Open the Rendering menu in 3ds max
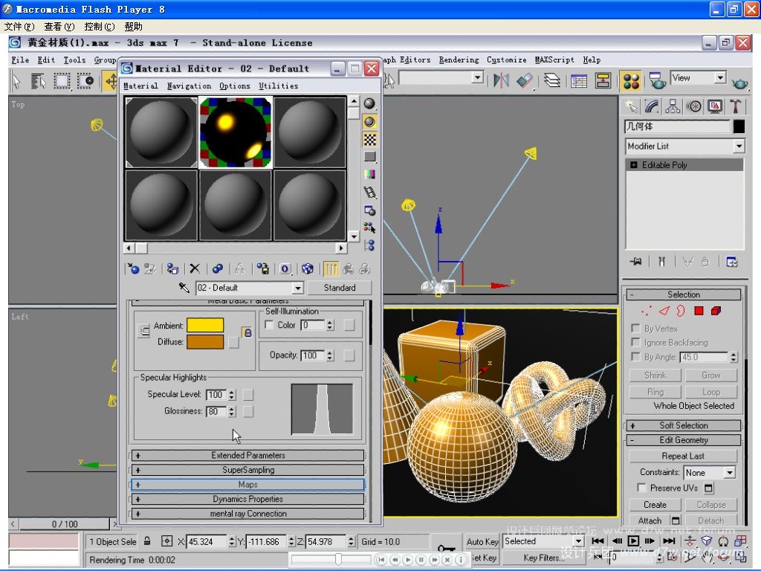Image resolution: width=761 pixels, height=571 pixels. (x=459, y=59)
